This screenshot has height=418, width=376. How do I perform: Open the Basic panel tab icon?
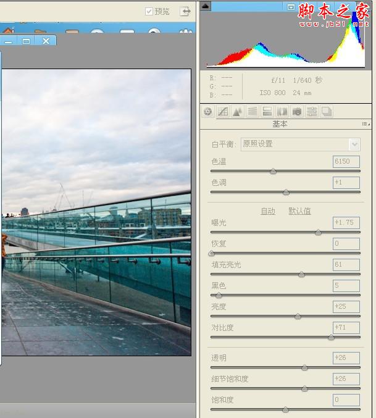208,111
